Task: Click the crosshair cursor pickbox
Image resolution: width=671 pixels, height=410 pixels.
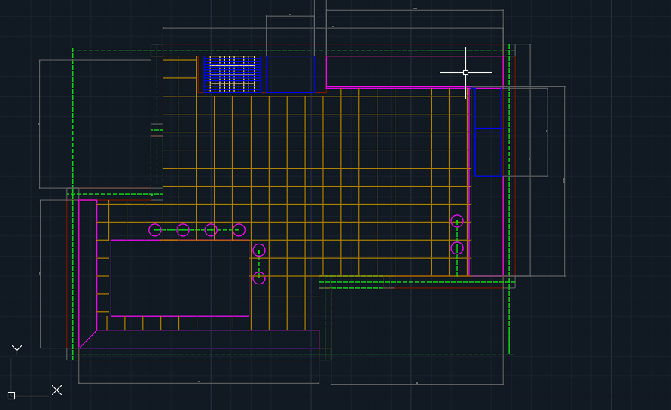Action: [465, 72]
